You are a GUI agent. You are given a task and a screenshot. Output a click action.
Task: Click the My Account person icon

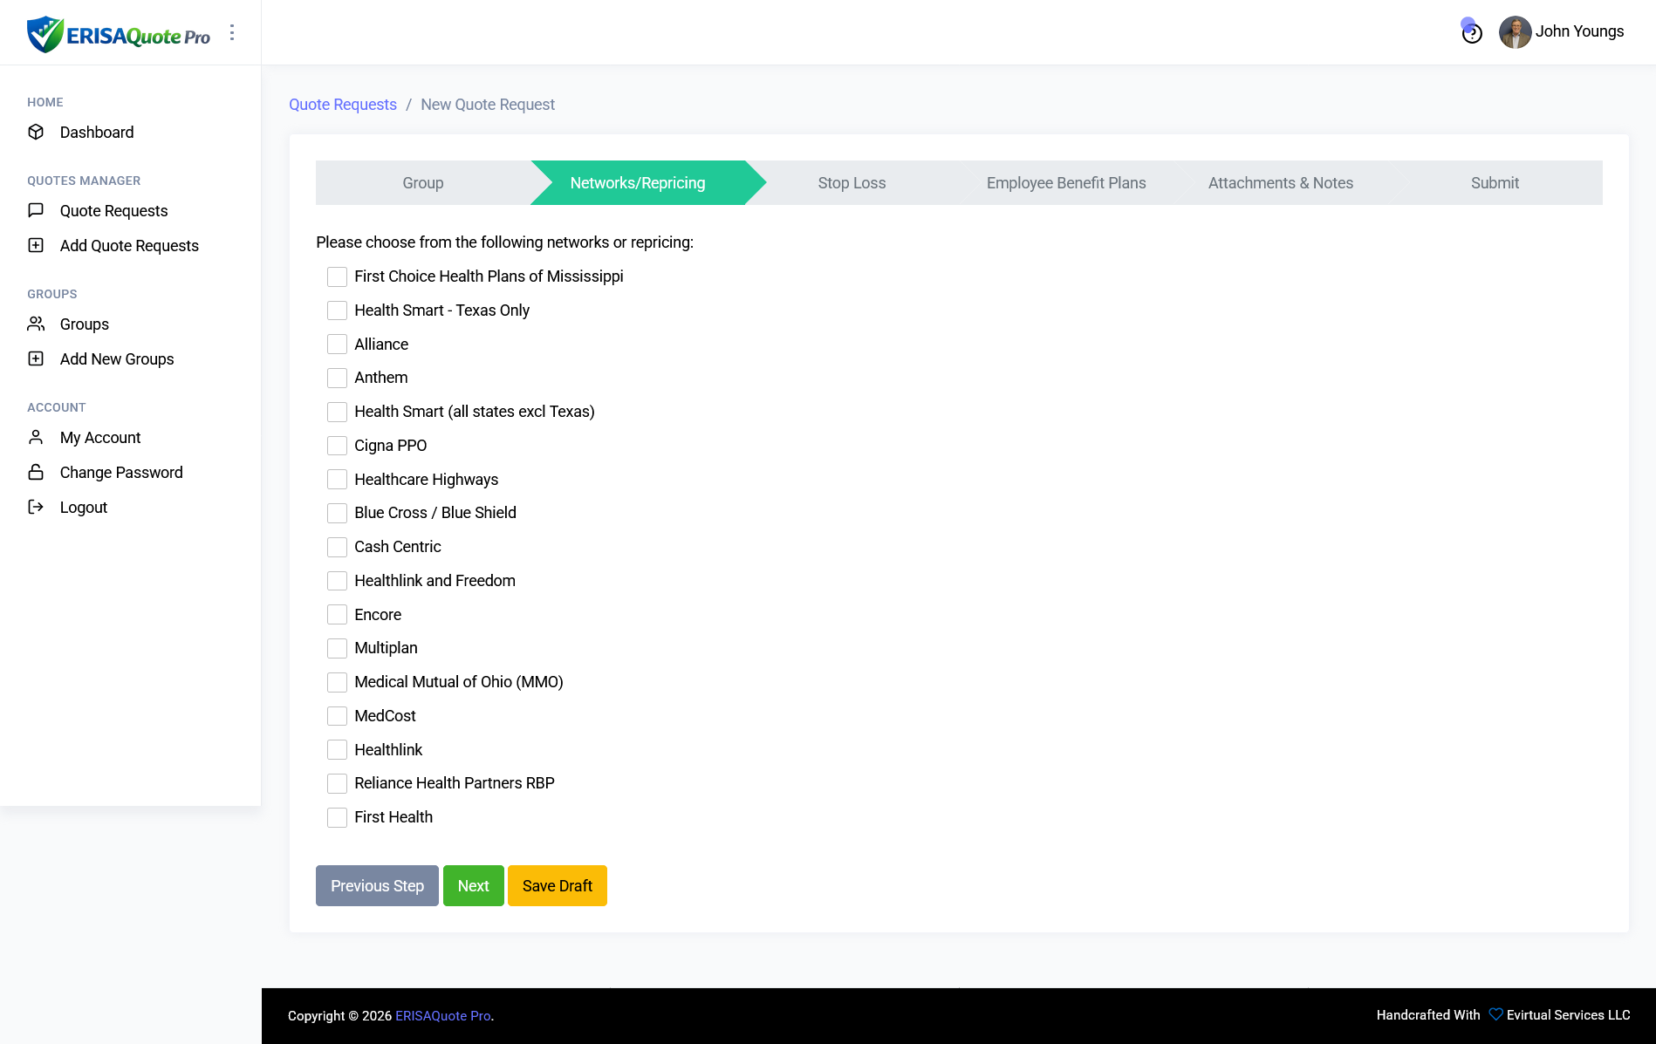point(36,437)
